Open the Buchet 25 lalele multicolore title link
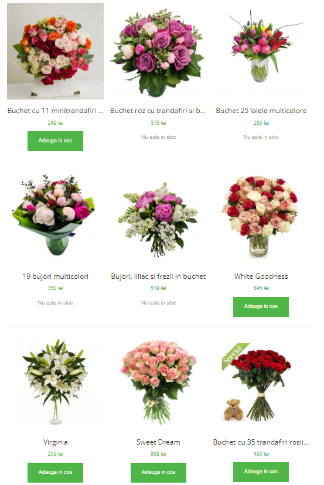324x485 pixels. click(261, 111)
